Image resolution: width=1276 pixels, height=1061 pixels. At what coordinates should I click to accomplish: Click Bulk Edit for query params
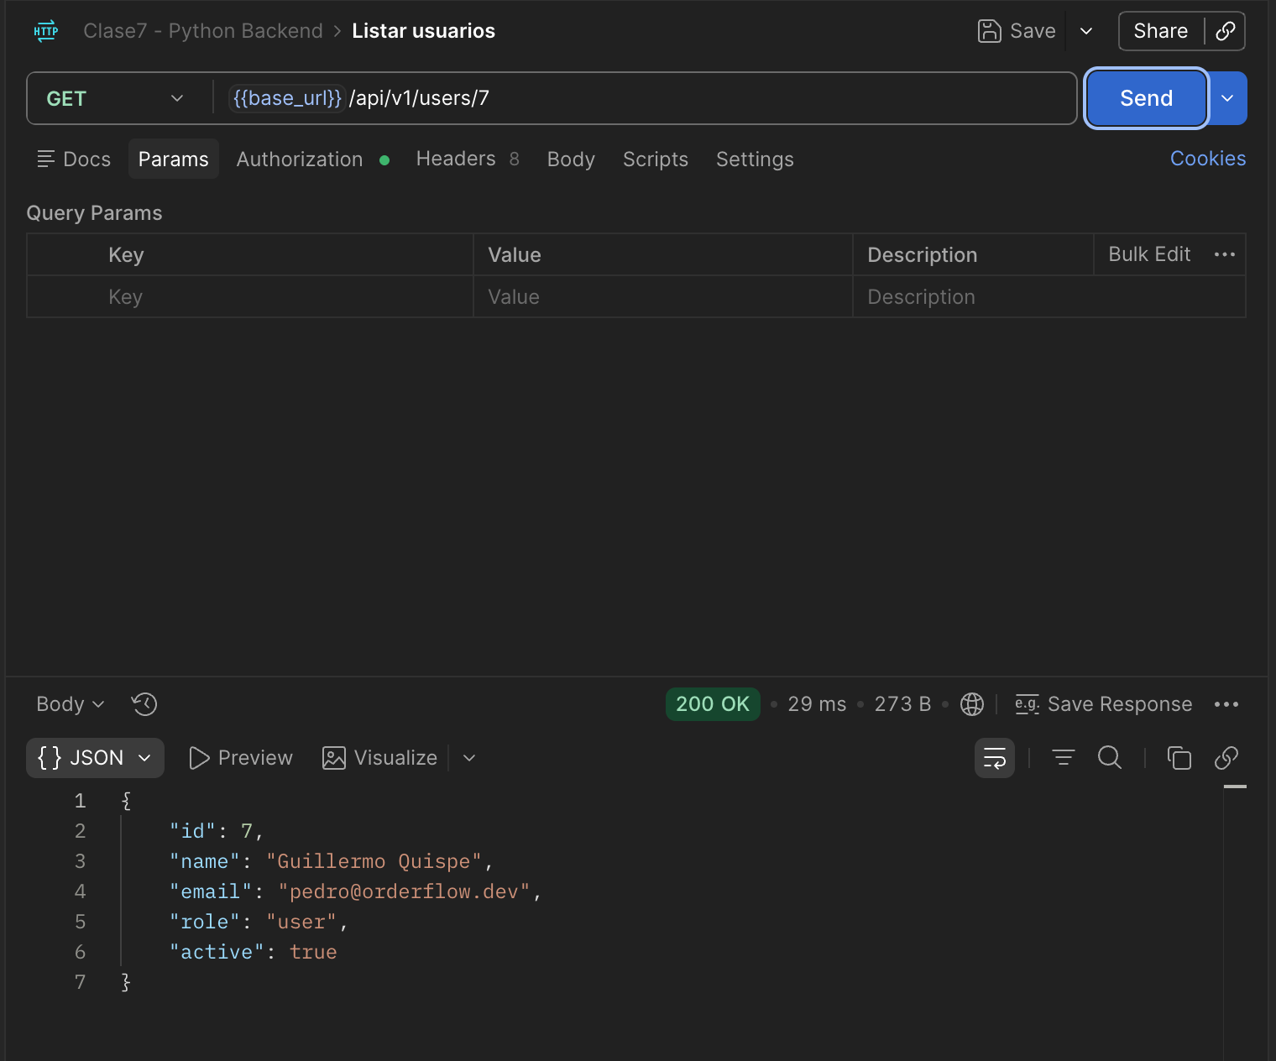1150,254
